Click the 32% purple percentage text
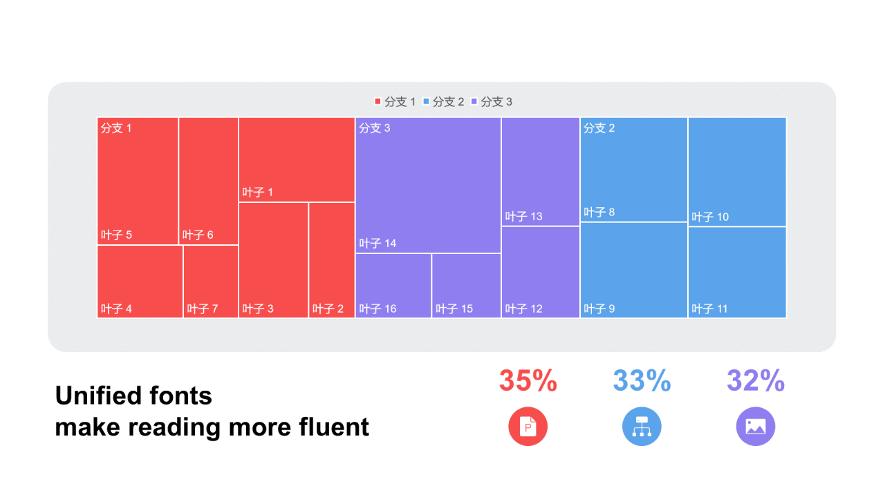Image resolution: width=885 pixels, height=497 pixels. tap(755, 381)
